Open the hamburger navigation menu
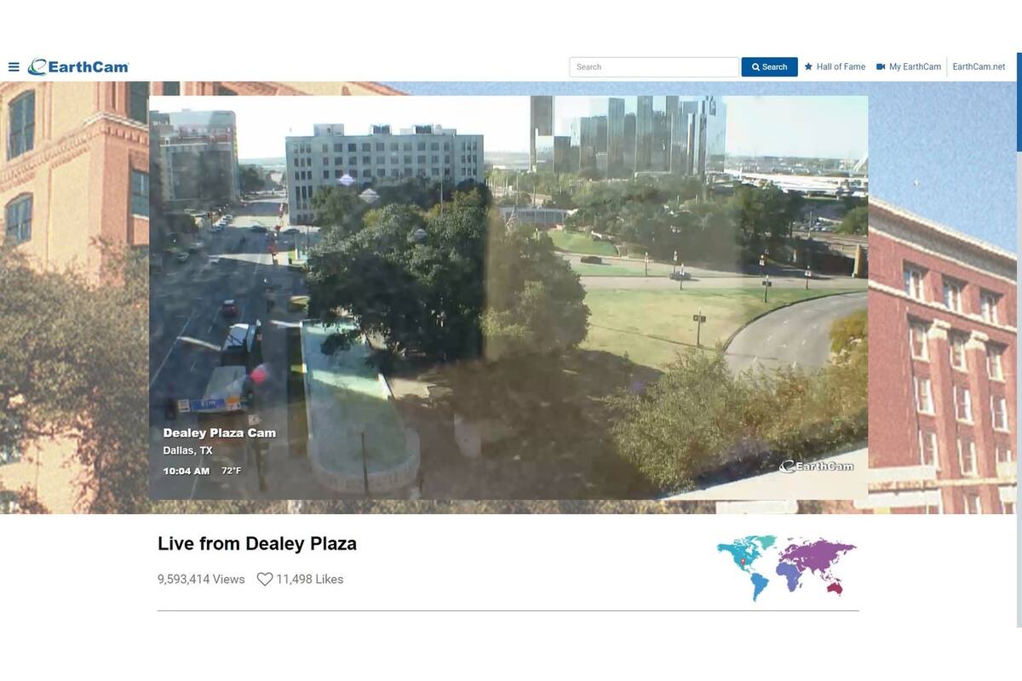The width and height of the screenshot is (1022, 681). [14, 66]
